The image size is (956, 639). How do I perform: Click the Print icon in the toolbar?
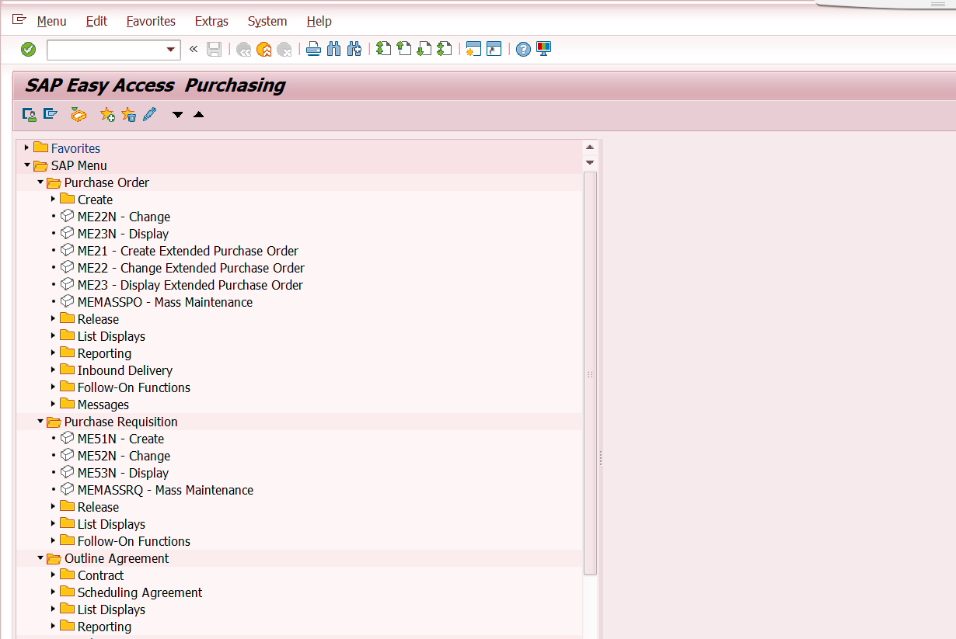click(x=313, y=50)
